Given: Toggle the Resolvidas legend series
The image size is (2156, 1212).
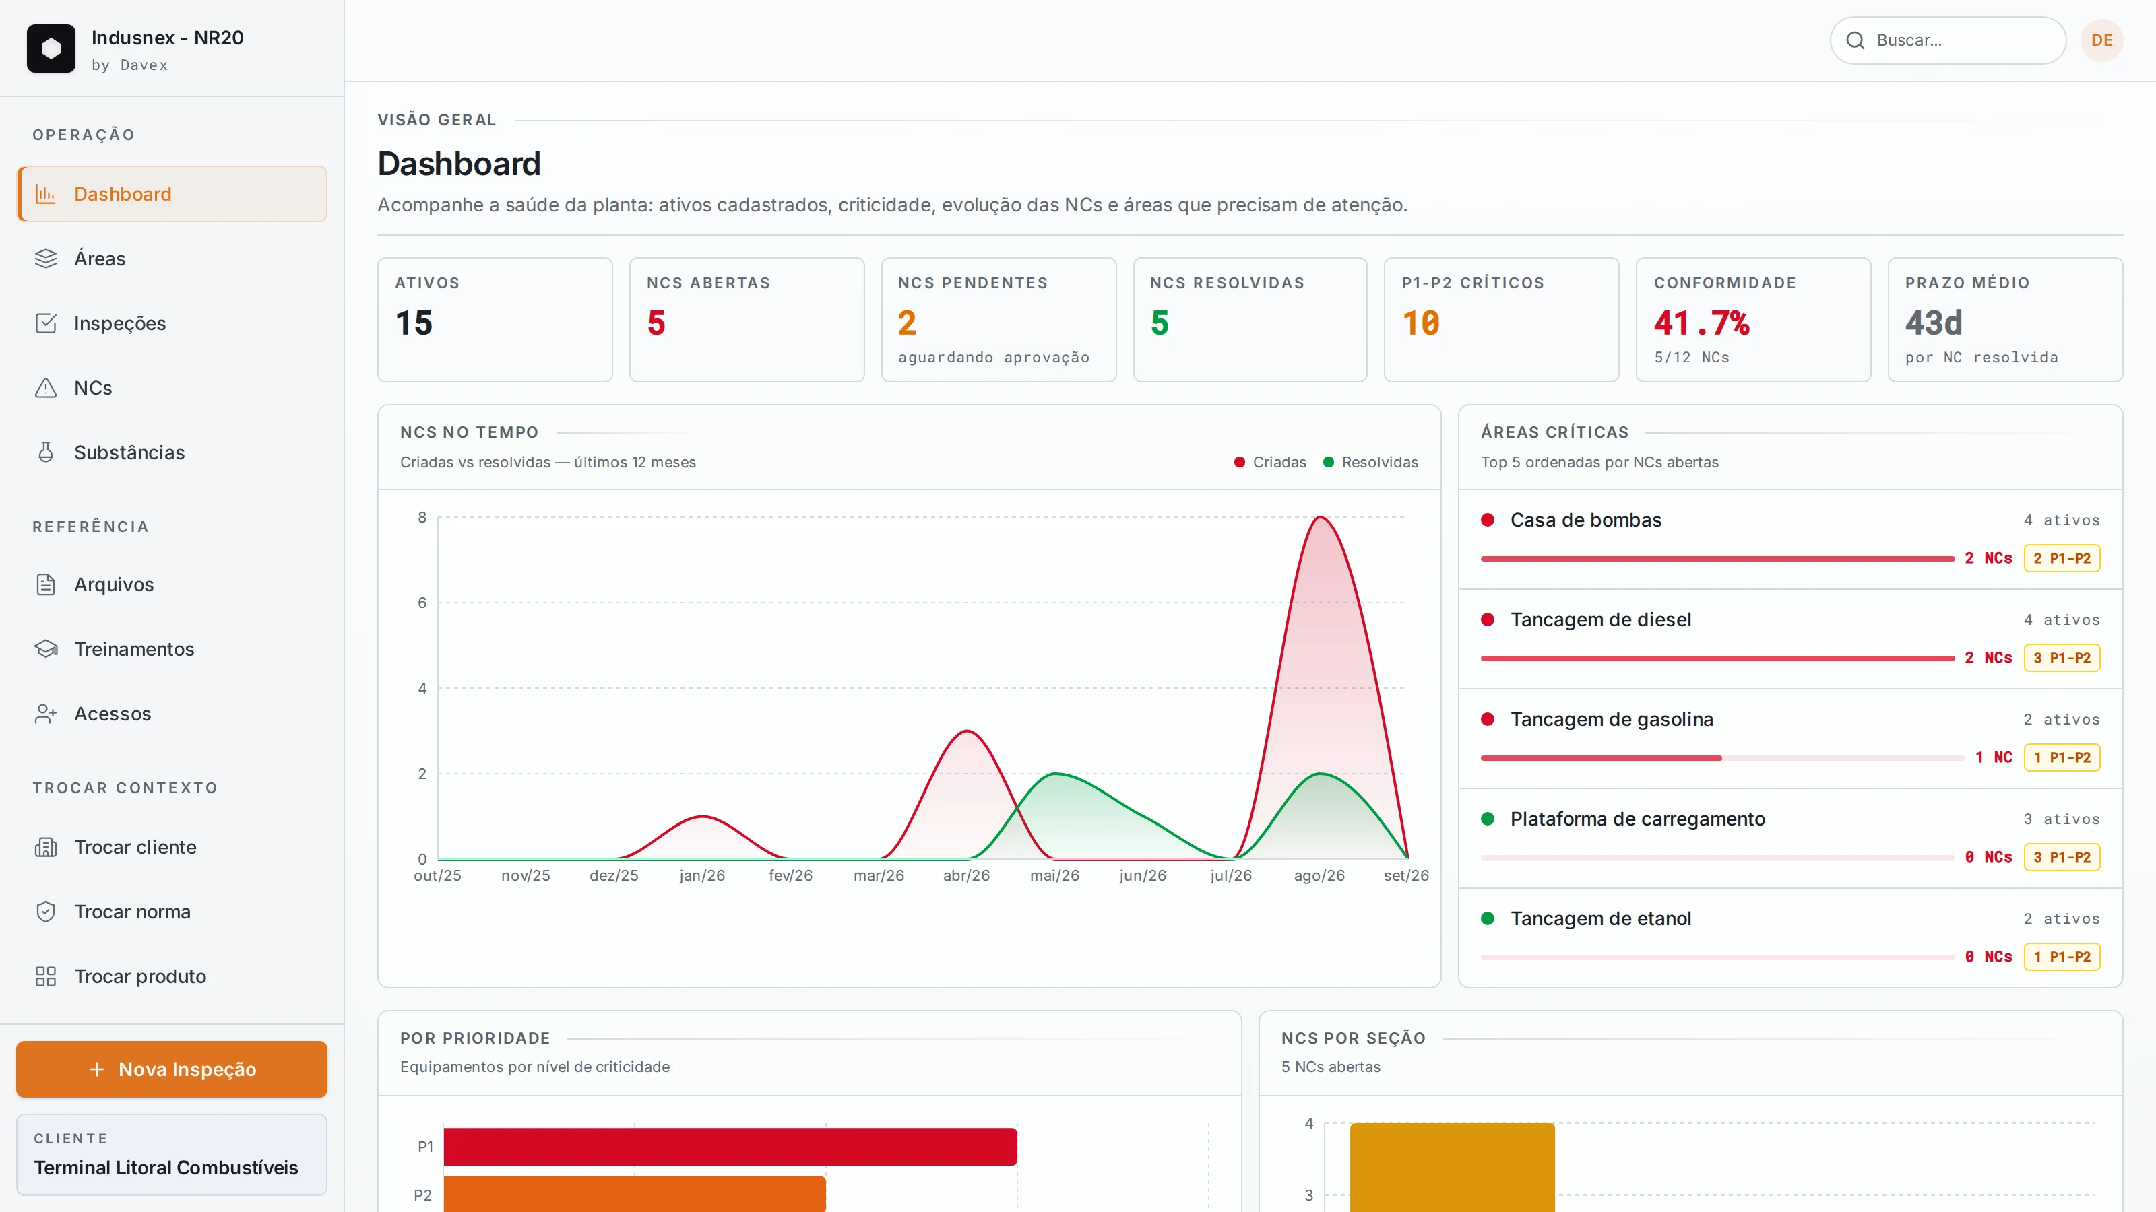Looking at the screenshot, I should (x=1370, y=462).
